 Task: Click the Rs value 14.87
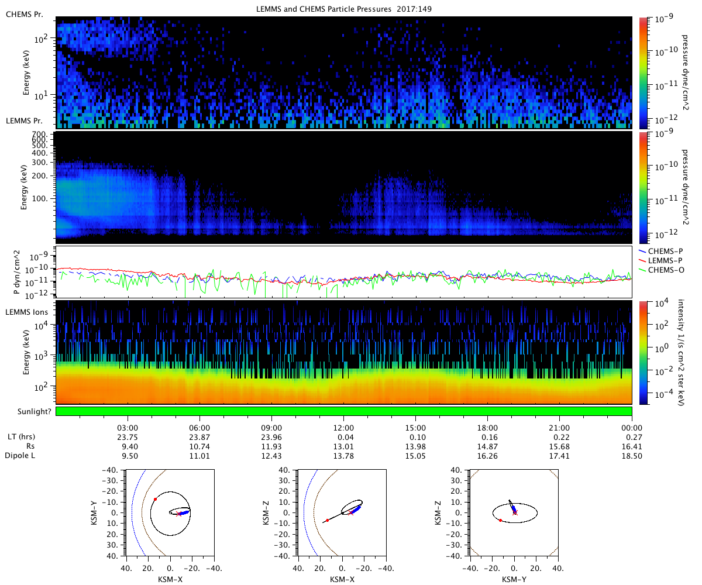click(488, 446)
